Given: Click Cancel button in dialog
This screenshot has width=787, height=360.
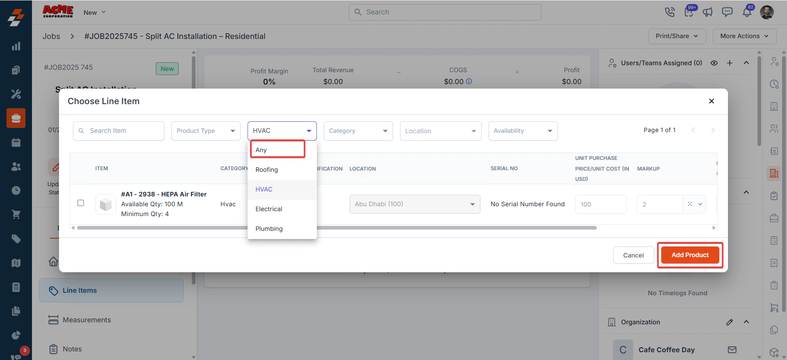Looking at the screenshot, I should click(x=633, y=255).
